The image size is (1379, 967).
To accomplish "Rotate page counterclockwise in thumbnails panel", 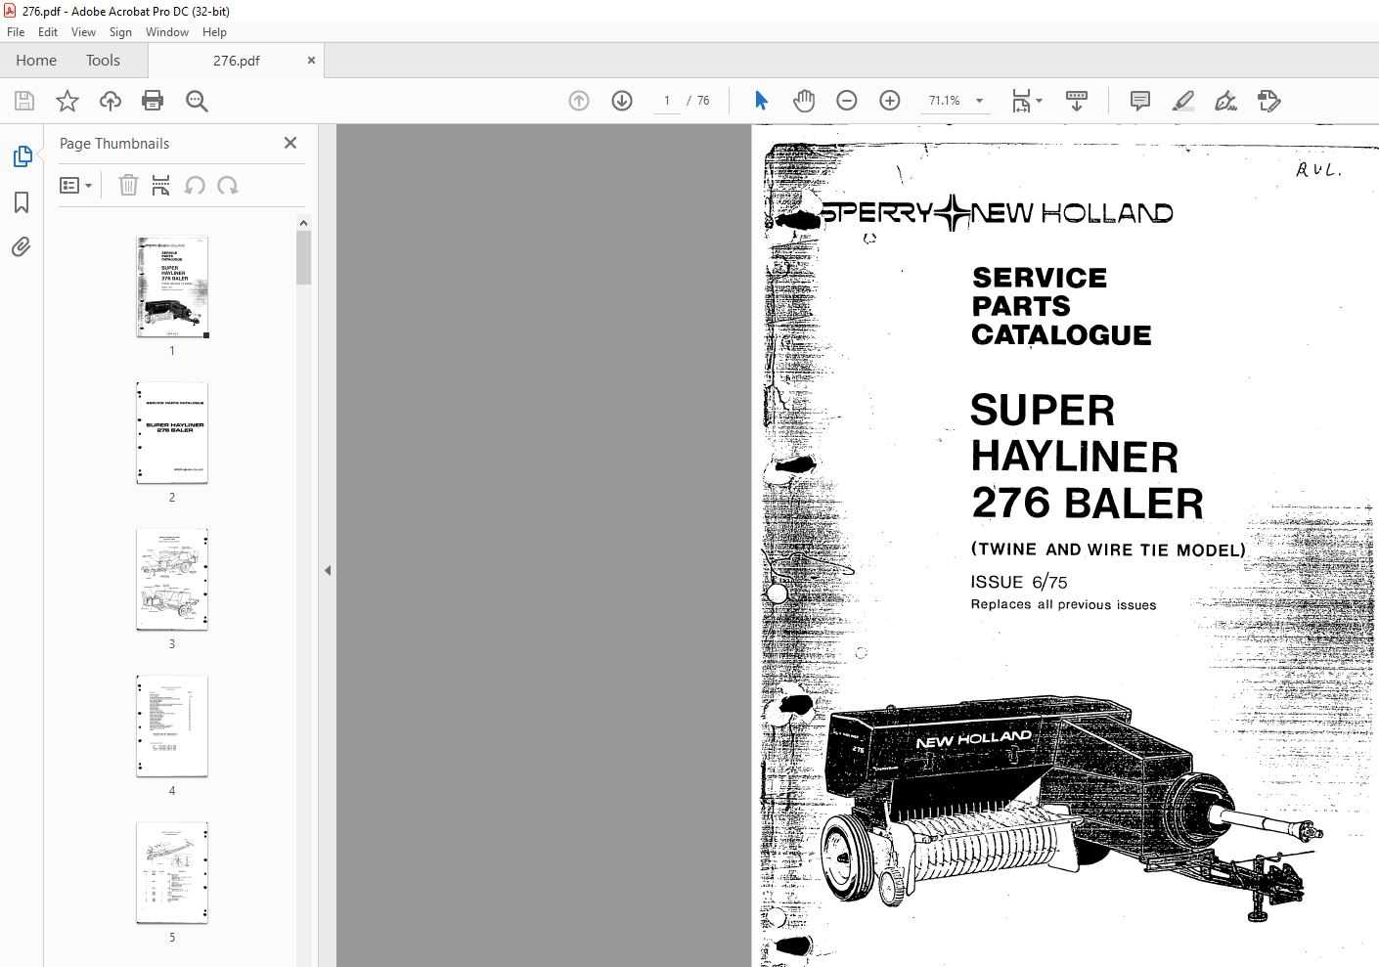I will point(195,185).
